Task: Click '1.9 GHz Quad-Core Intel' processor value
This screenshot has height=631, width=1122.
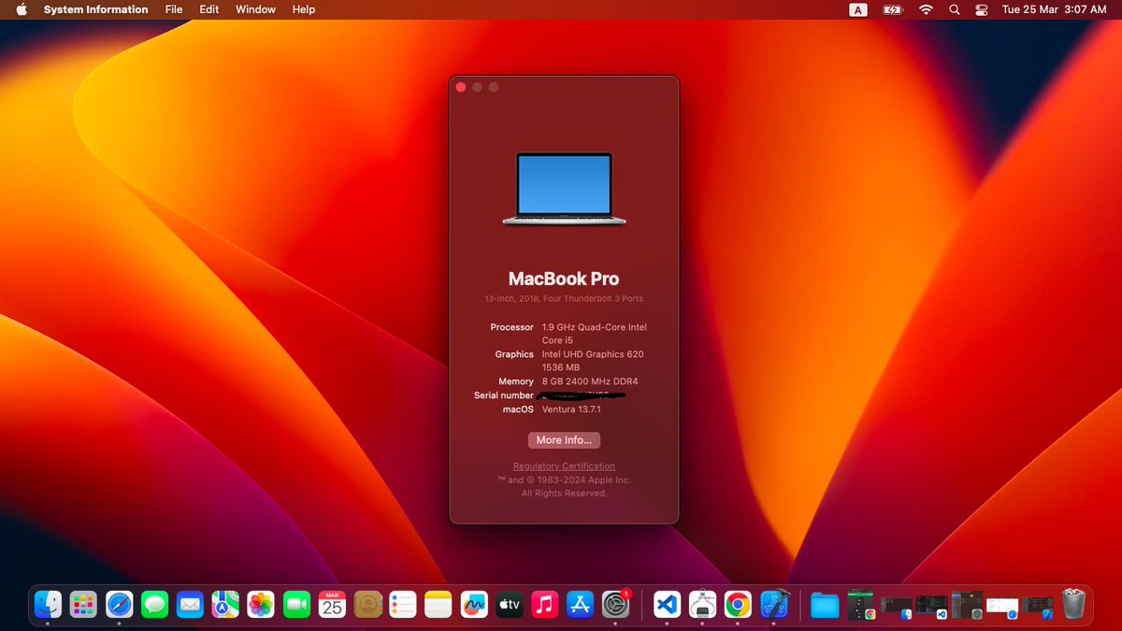Action: 595,327
